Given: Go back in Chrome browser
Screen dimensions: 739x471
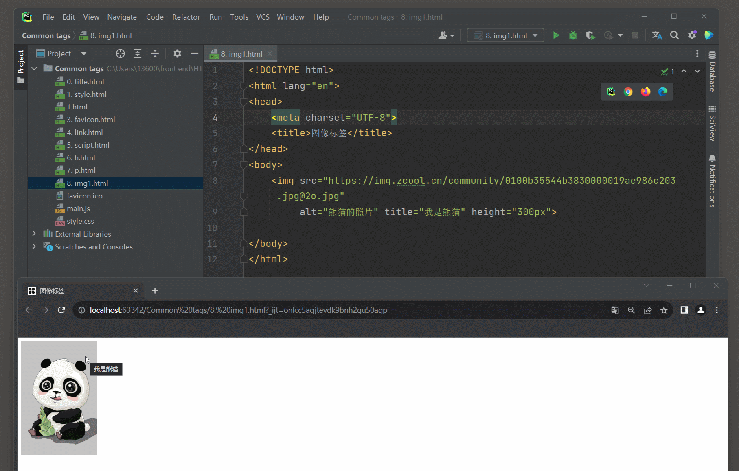Looking at the screenshot, I should [x=29, y=310].
